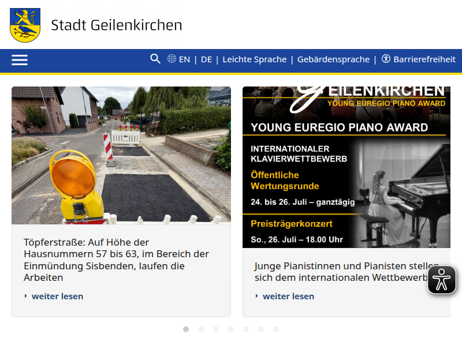Click the magnifying glass search icon
The image size is (462, 346).
pyautogui.click(x=155, y=59)
